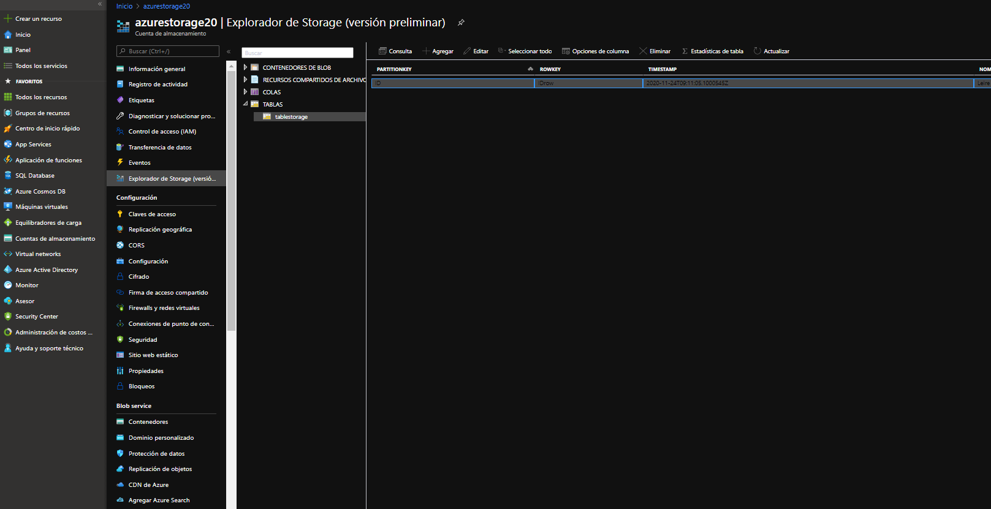Click the pin icon beside the page title
The width and height of the screenshot is (991, 509).
[461, 23]
